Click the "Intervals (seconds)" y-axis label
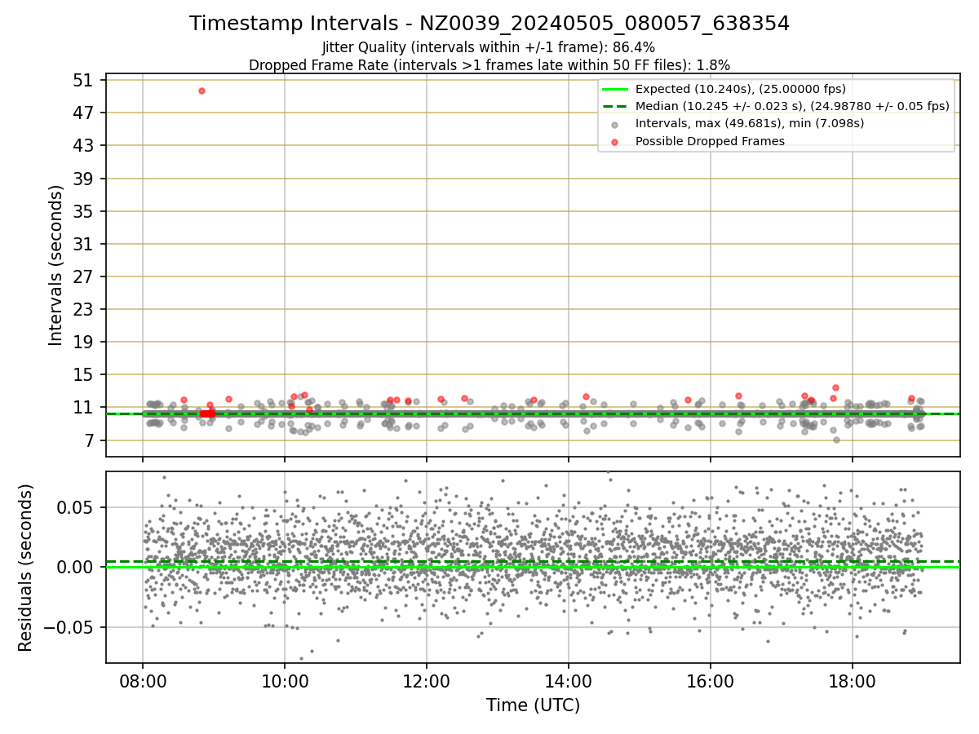 (55, 265)
